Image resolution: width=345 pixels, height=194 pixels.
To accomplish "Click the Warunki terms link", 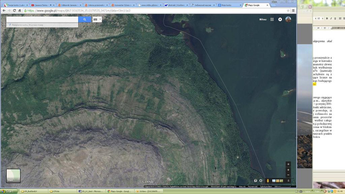I will point(242,187).
